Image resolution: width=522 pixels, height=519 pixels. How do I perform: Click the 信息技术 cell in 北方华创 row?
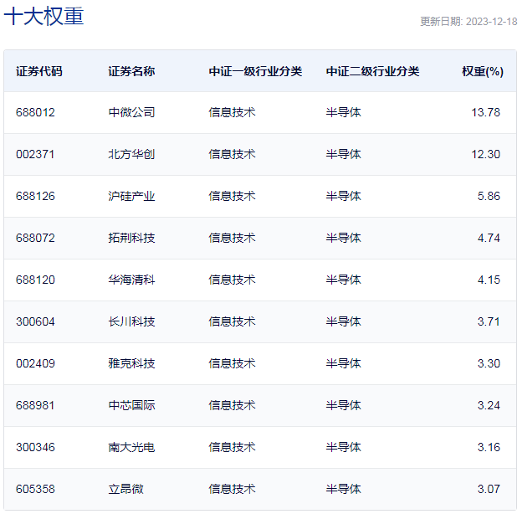click(x=232, y=154)
